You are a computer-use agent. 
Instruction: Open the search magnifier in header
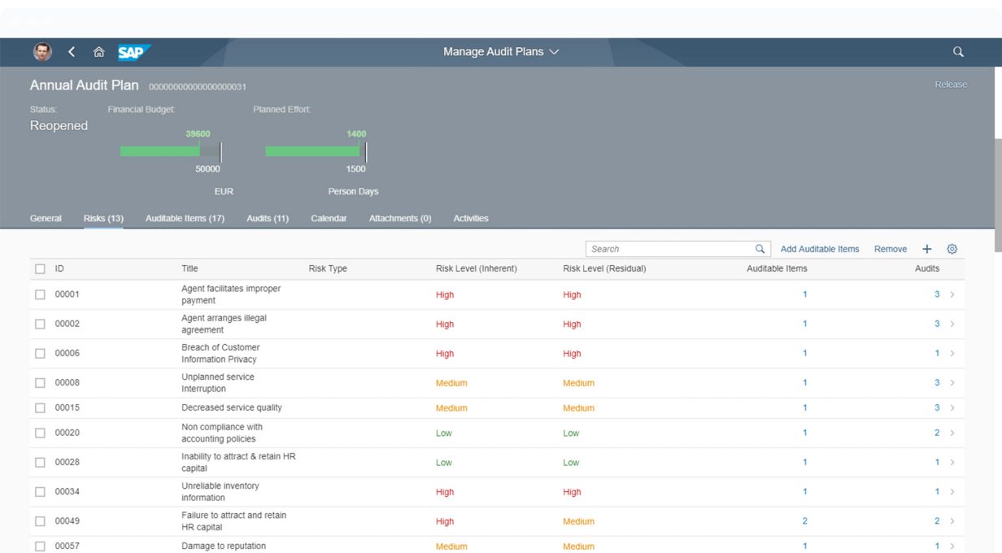pyautogui.click(x=958, y=52)
